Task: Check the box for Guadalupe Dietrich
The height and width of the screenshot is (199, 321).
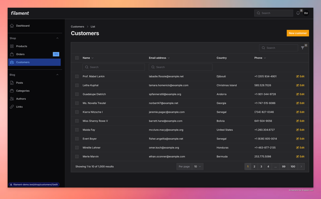Action: pos(77,94)
